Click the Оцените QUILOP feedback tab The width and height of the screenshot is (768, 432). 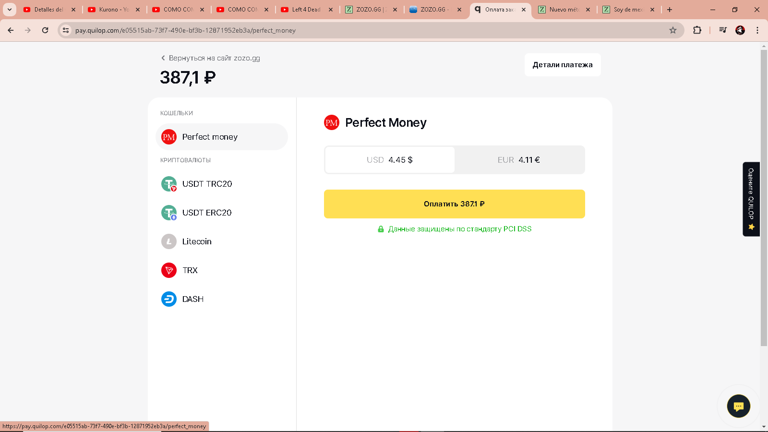751,199
